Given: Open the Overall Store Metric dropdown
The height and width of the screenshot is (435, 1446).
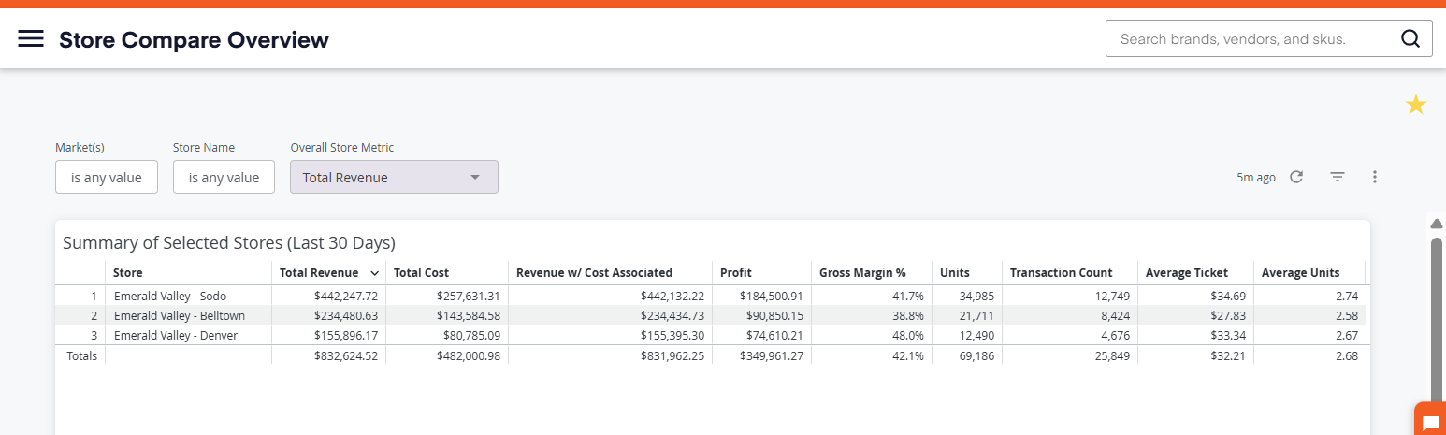Looking at the screenshot, I should [394, 177].
